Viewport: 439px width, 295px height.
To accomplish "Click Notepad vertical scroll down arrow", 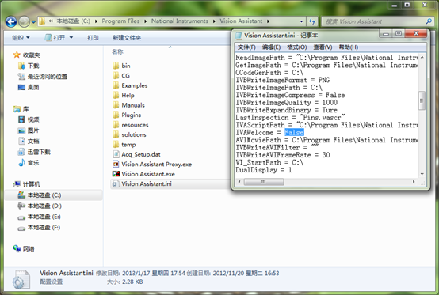I will 422,174.
